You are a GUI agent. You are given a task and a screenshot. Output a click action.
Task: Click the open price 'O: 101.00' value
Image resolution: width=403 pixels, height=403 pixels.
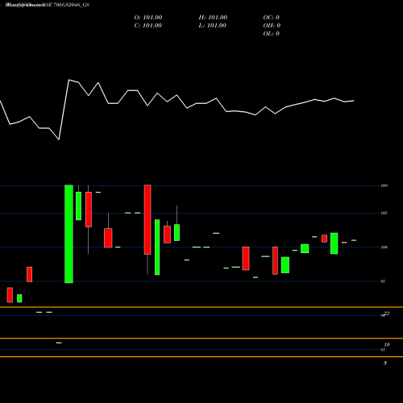click(148, 18)
